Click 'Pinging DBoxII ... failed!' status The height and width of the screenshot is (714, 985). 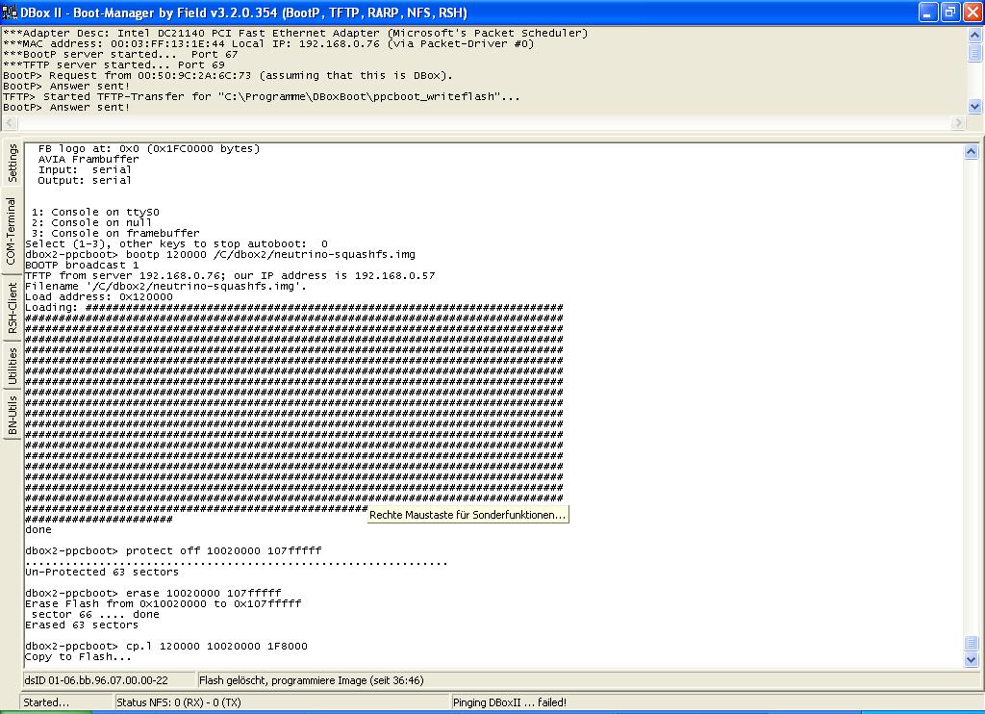510,702
